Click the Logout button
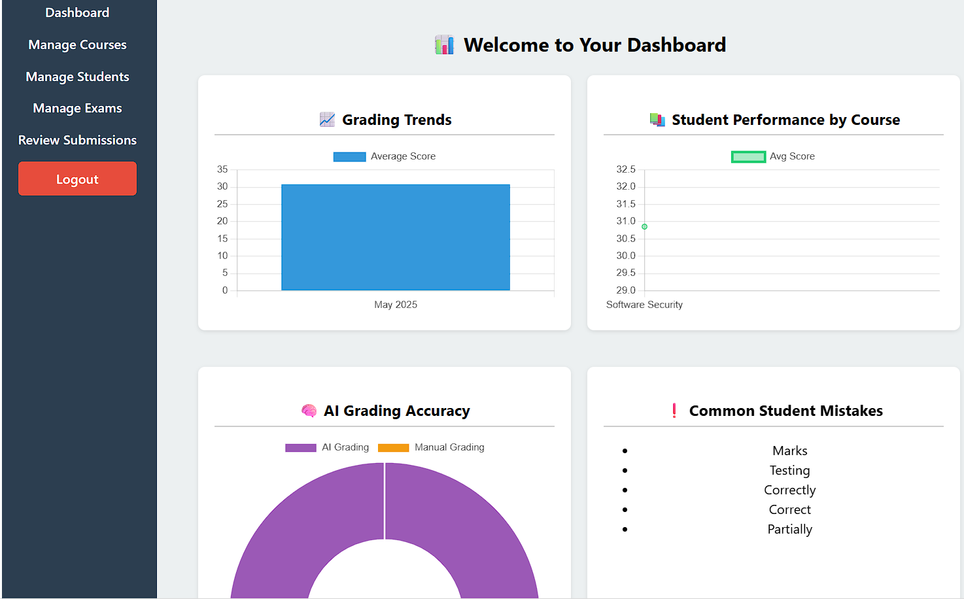This screenshot has height=599, width=964. point(77,179)
